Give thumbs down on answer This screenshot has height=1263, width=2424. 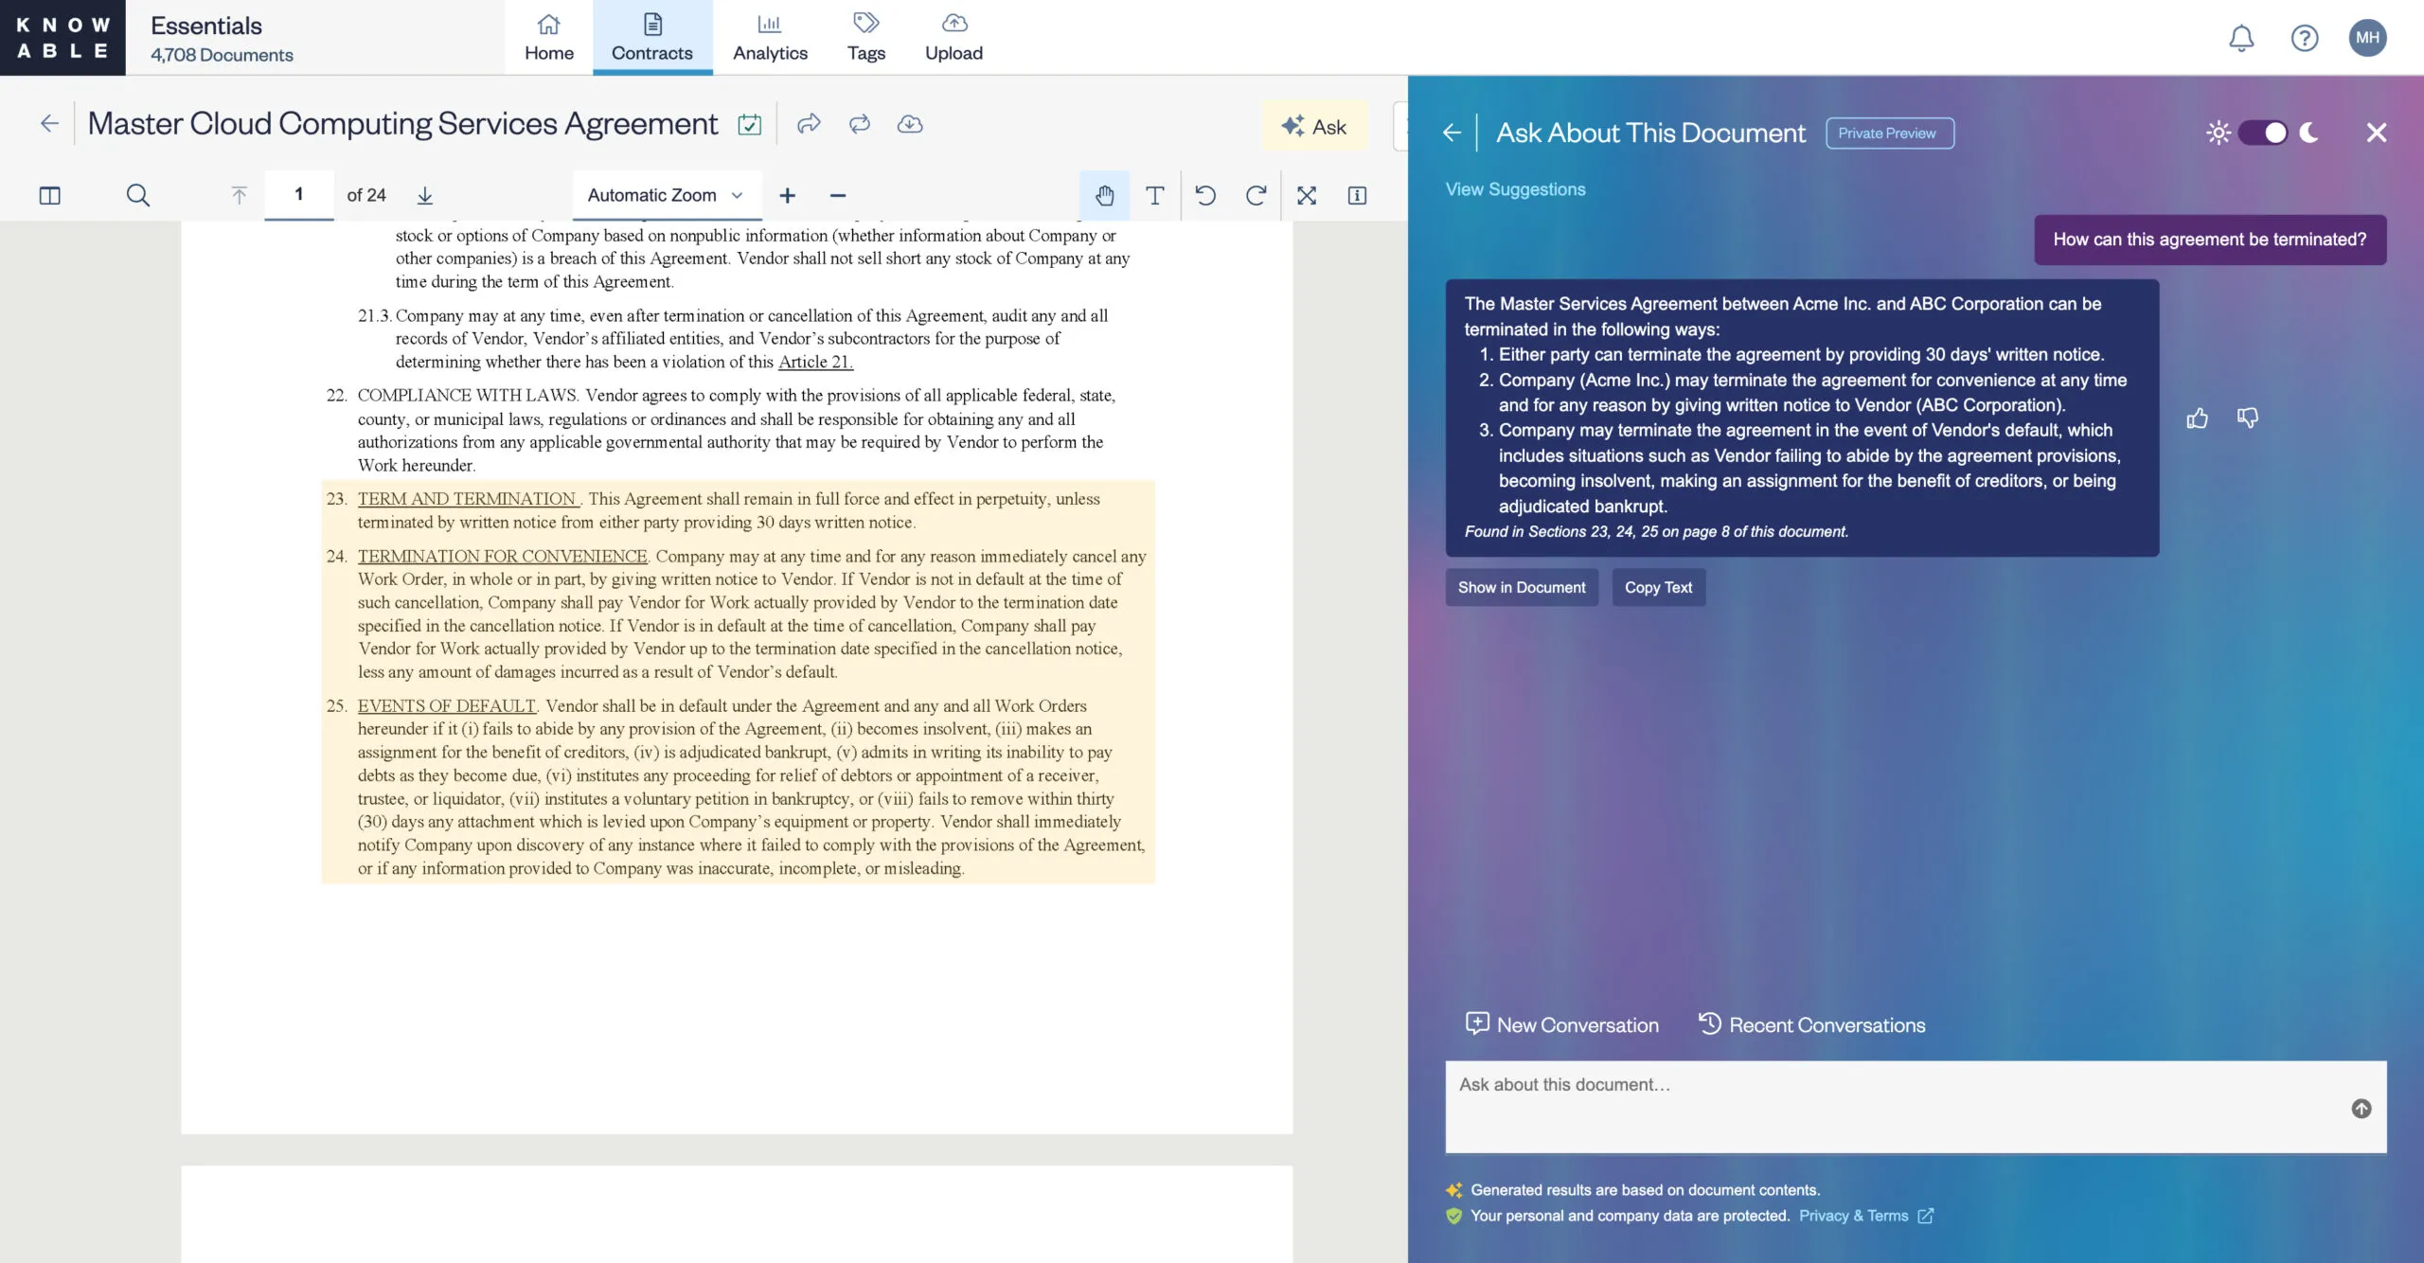click(2248, 418)
